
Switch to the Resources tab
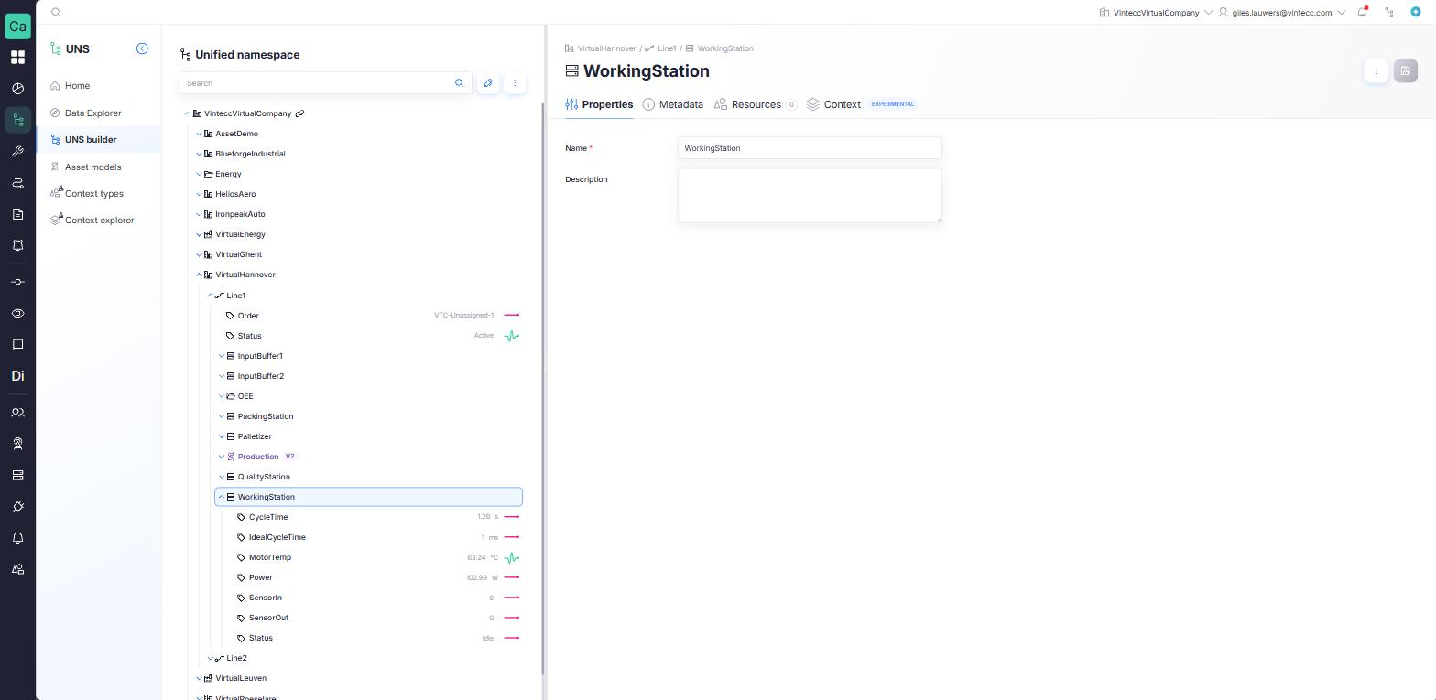click(756, 104)
